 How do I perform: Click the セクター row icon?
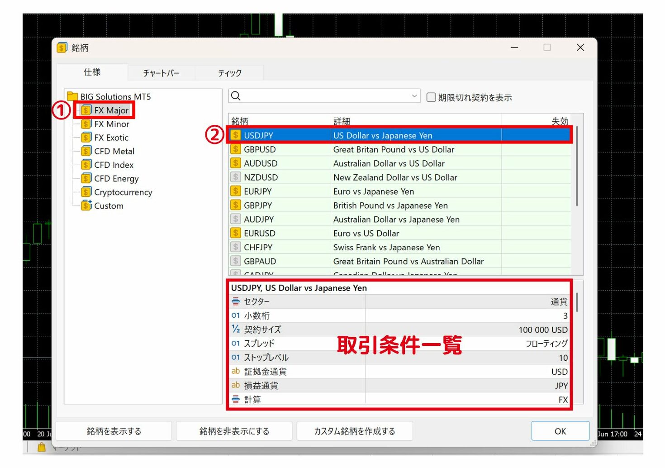click(235, 301)
